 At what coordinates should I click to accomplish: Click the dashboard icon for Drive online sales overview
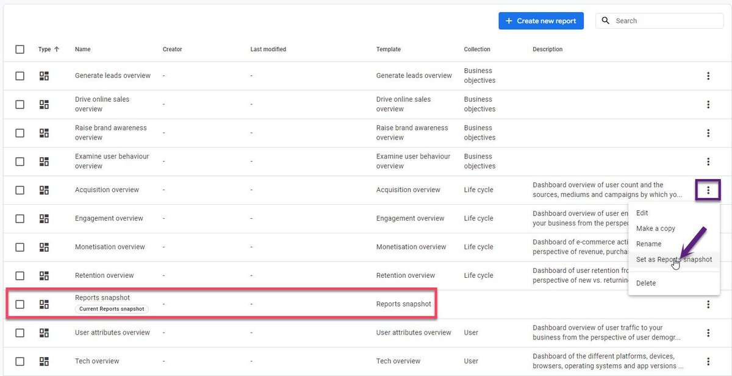click(x=44, y=104)
